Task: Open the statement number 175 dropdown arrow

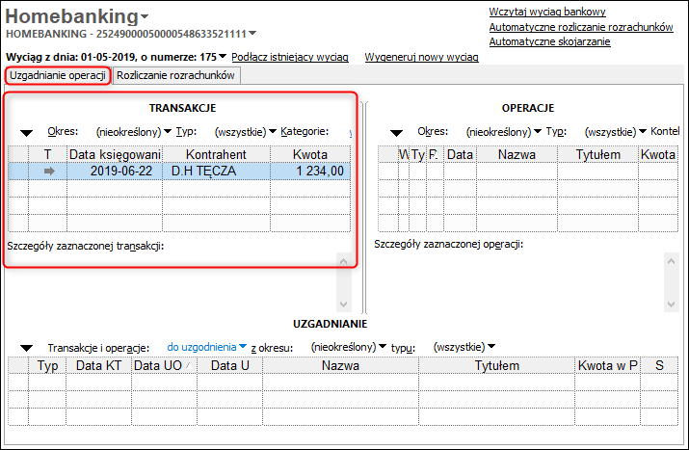Action: pyautogui.click(x=223, y=56)
